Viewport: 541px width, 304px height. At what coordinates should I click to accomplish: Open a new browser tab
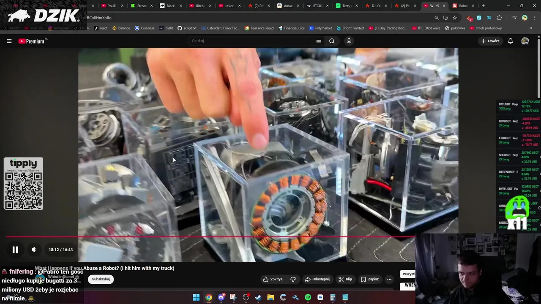(x=483, y=6)
